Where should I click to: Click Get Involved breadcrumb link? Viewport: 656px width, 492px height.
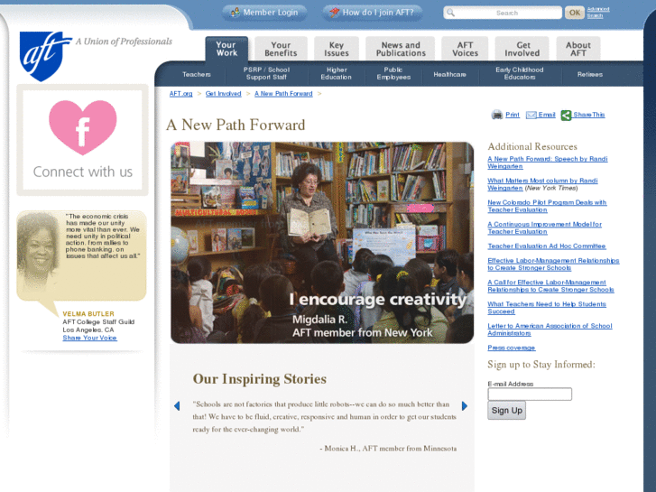point(224,94)
